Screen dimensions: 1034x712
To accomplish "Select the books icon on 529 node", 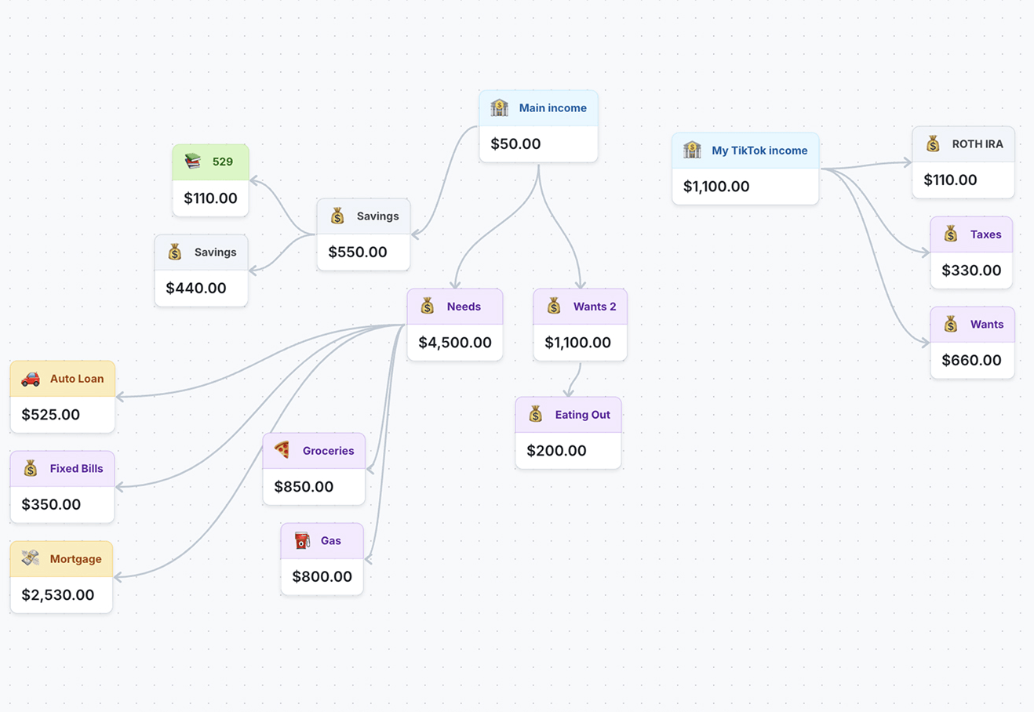I will 193,162.
